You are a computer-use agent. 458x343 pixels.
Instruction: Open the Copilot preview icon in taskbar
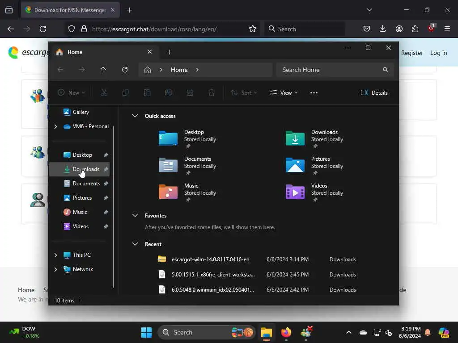pyautogui.click(x=444, y=332)
